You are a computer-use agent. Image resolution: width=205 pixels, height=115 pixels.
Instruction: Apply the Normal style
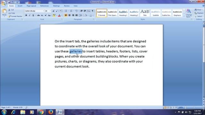point(102,13)
